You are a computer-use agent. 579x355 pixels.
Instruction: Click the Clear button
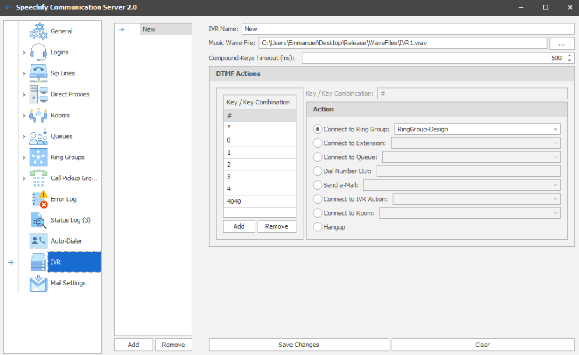(x=483, y=345)
